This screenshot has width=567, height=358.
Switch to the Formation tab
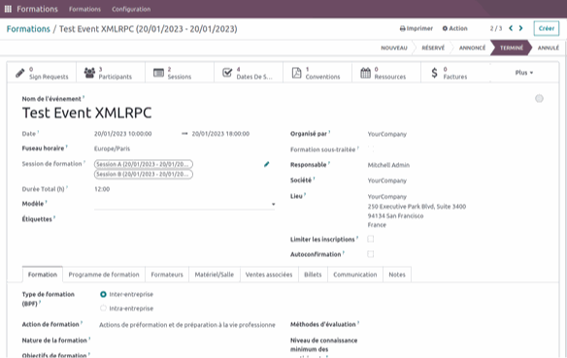tap(43, 275)
